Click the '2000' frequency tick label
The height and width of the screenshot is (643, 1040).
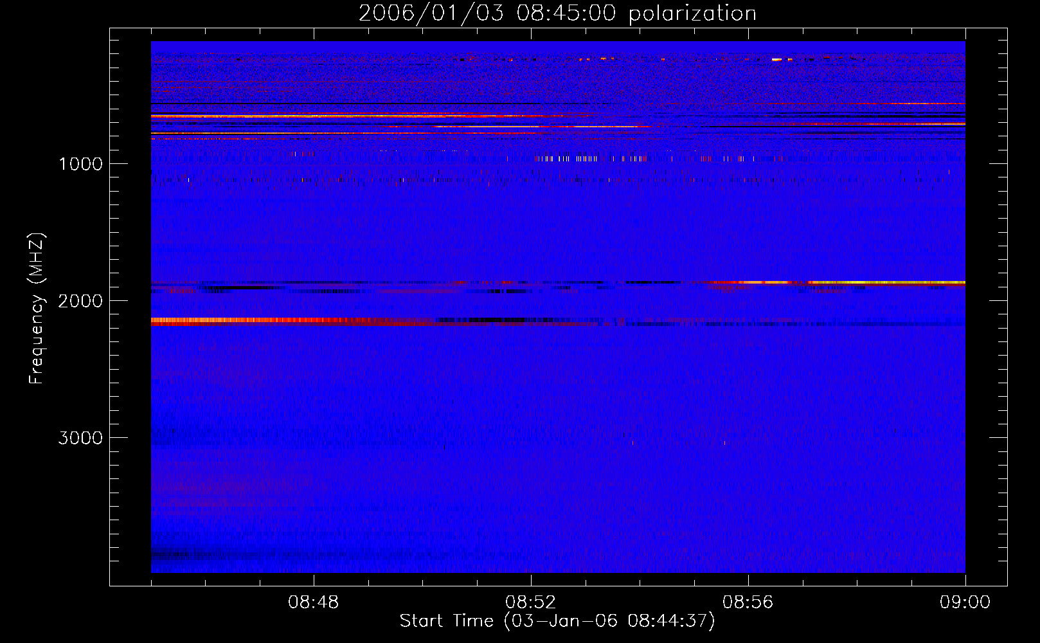point(80,301)
